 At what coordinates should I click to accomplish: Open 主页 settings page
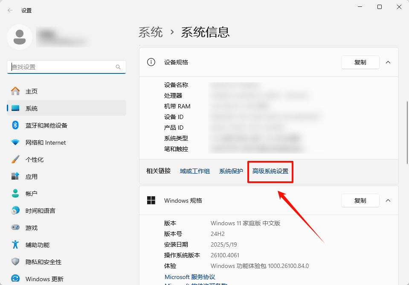point(67,91)
